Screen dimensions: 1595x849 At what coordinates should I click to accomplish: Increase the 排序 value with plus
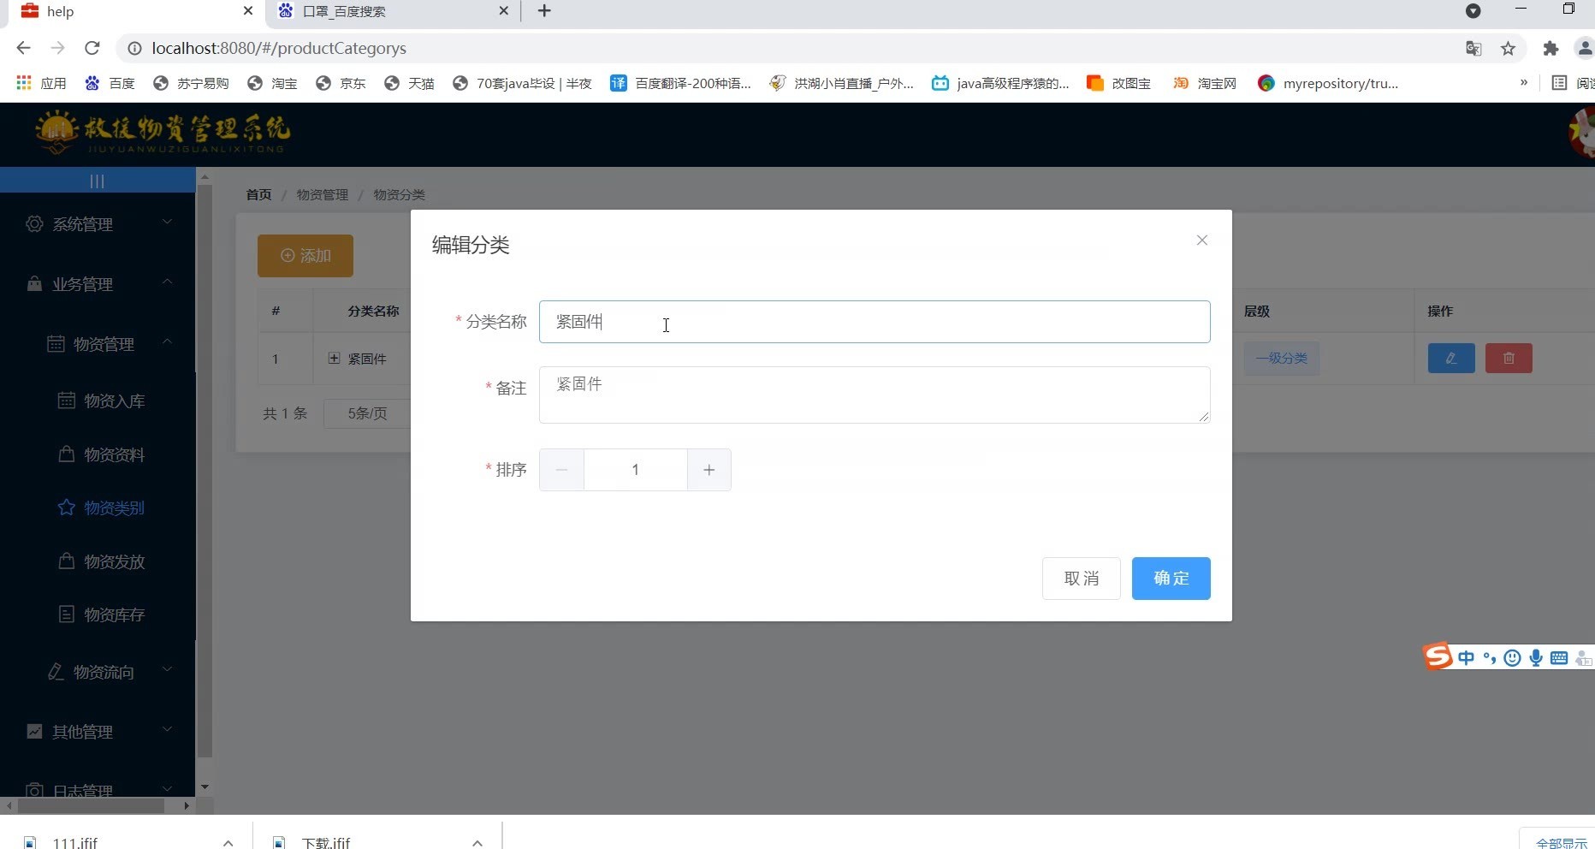point(709,470)
